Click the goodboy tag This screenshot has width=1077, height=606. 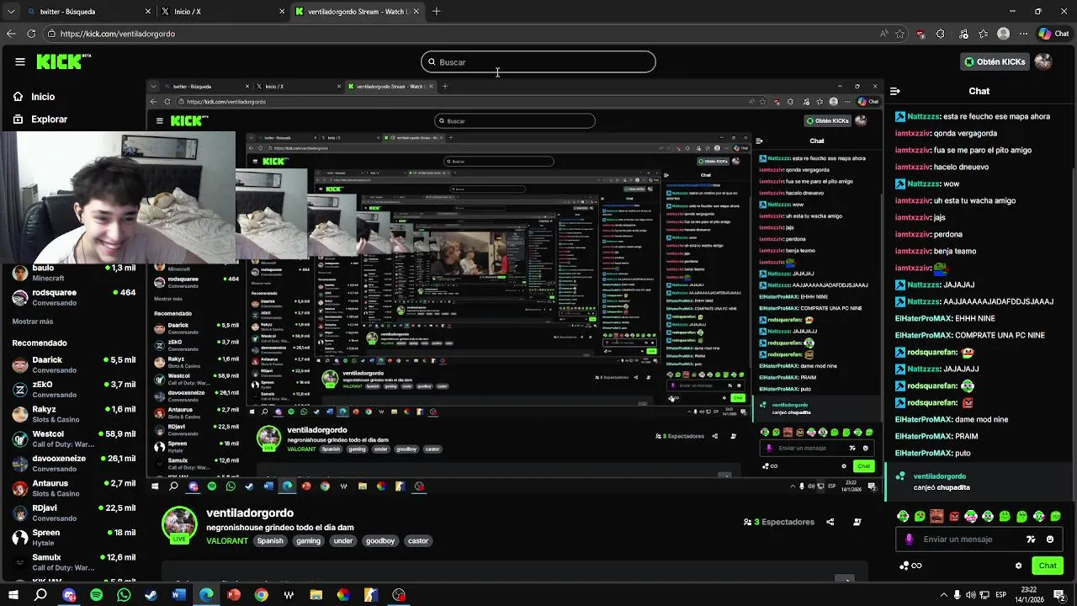380,541
